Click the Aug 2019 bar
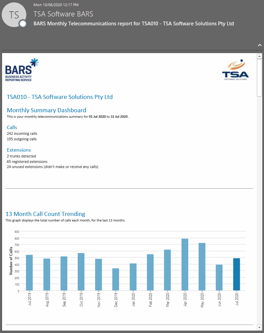This screenshot has width=264, height=333. (47, 274)
